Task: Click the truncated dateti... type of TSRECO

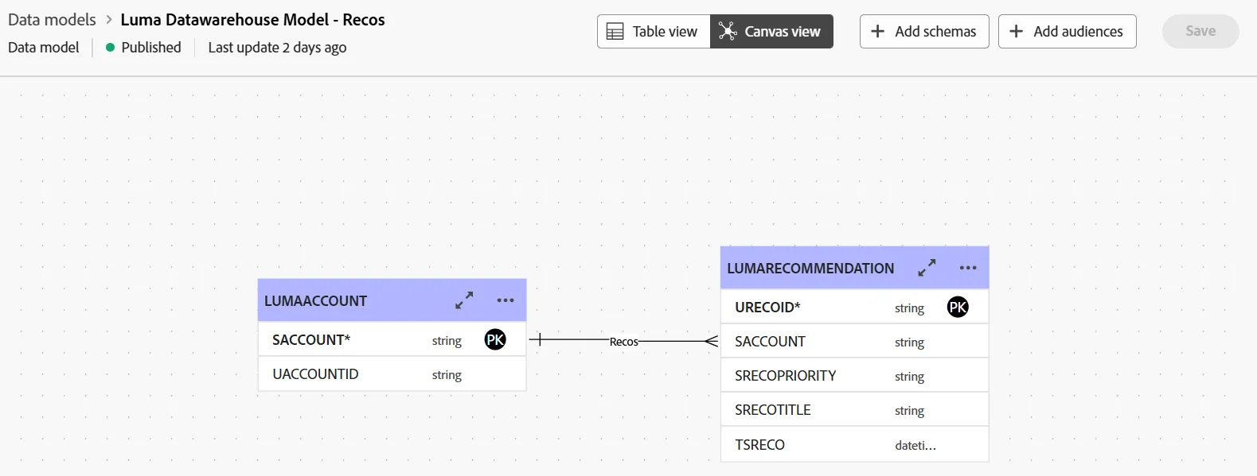Action: [x=915, y=446]
